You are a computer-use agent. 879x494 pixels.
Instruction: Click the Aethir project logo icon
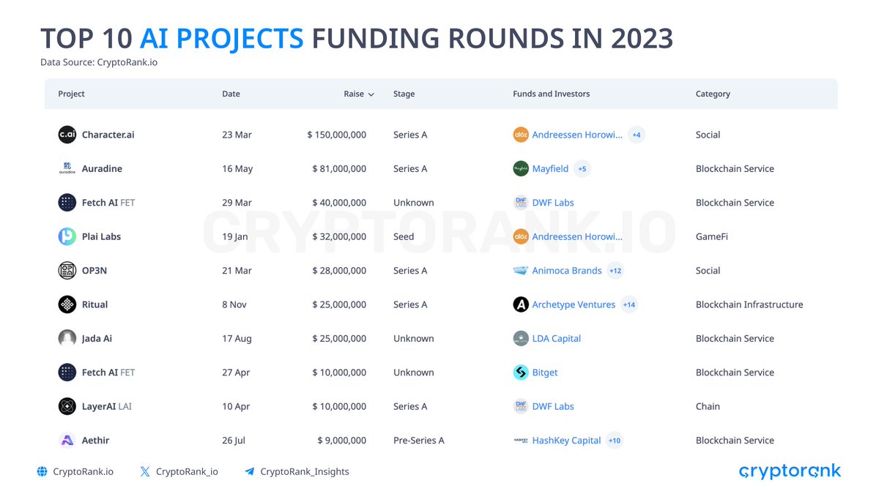pos(67,441)
